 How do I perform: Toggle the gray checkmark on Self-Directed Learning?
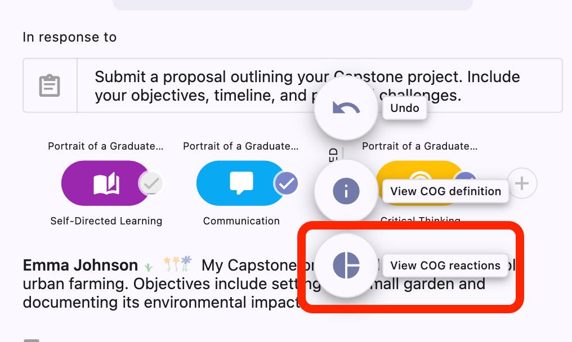pos(151,183)
